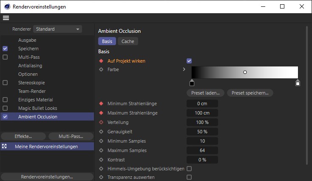Click keyframe diamond next to Auf Projekt wirken

(x=101, y=61)
